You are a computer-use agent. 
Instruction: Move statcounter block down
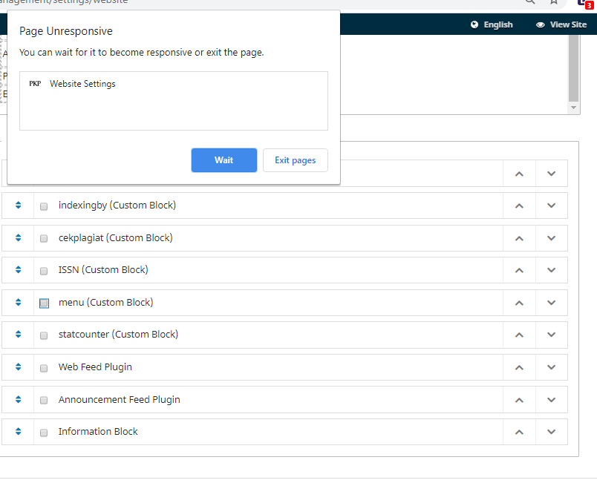(551, 335)
